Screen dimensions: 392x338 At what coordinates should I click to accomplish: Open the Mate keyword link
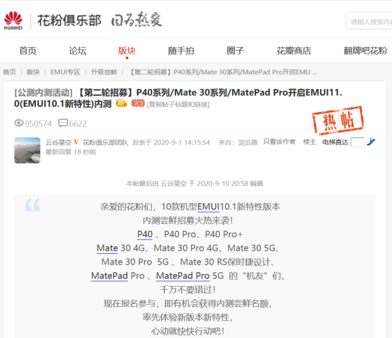click(x=107, y=248)
